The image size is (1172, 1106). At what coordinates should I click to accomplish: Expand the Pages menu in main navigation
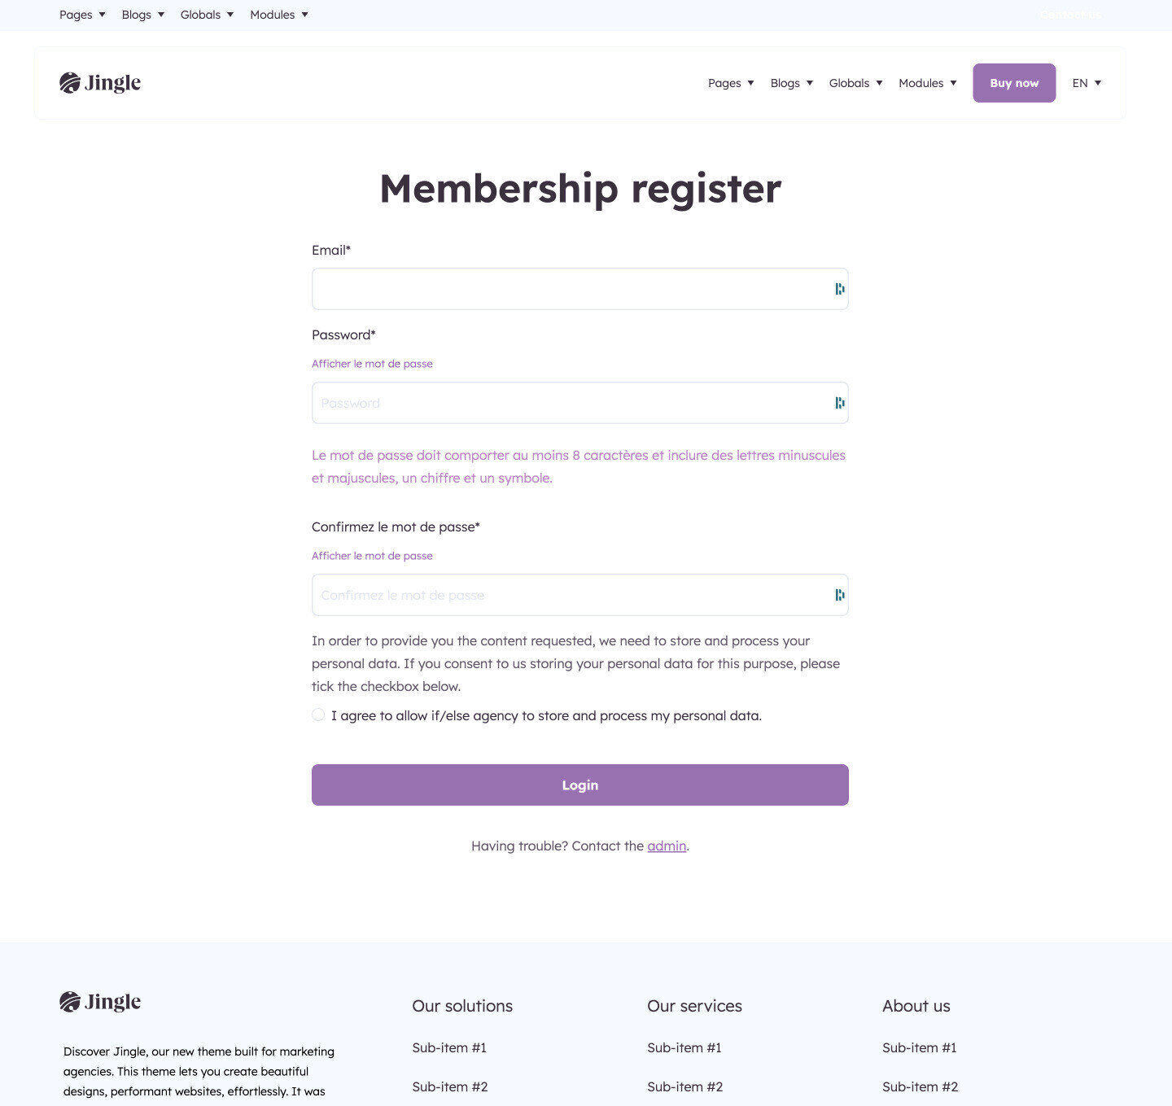coord(731,83)
